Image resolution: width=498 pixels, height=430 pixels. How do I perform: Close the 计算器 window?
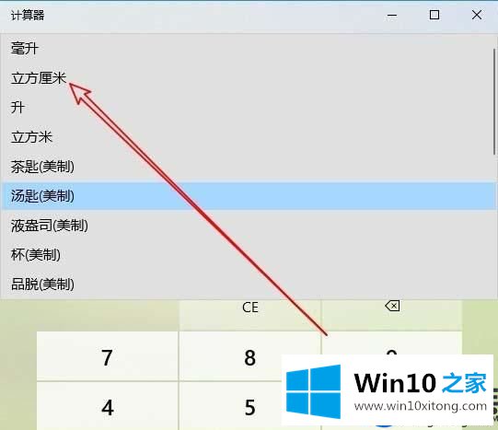pyautogui.click(x=477, y=15)
